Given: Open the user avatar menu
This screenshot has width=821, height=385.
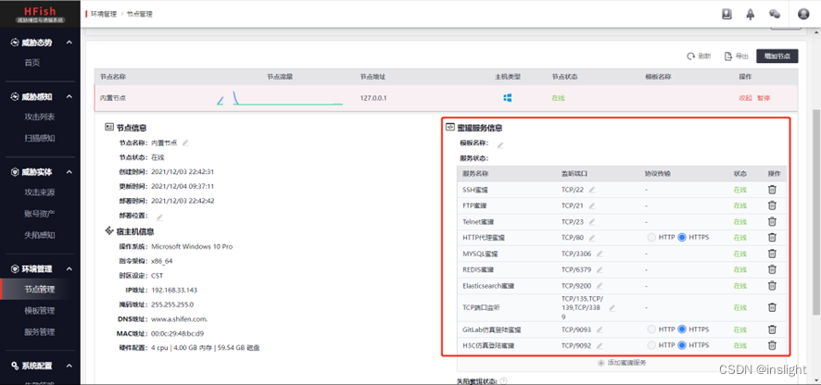Looking at the screenshot, I should click(x=803, y=14).
